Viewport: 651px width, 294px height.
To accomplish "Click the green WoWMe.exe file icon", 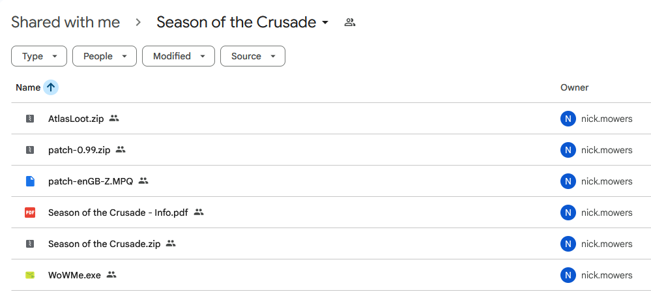I will (x=29, y=275).
